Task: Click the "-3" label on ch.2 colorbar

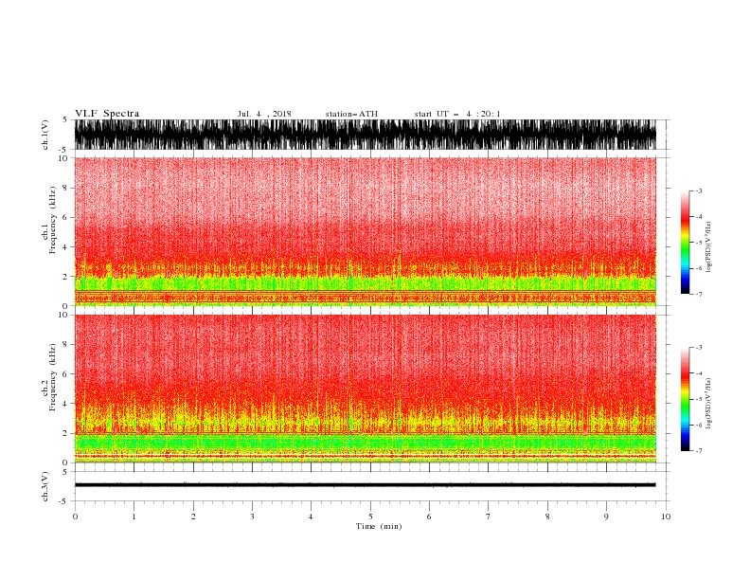Action: point(699,348)
